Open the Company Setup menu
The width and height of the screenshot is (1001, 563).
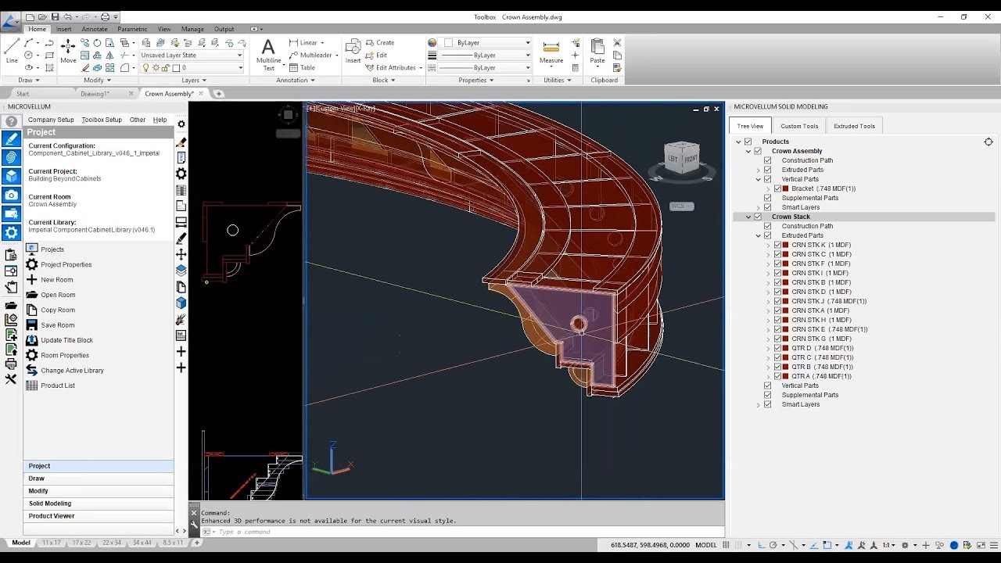coord(51,120)
